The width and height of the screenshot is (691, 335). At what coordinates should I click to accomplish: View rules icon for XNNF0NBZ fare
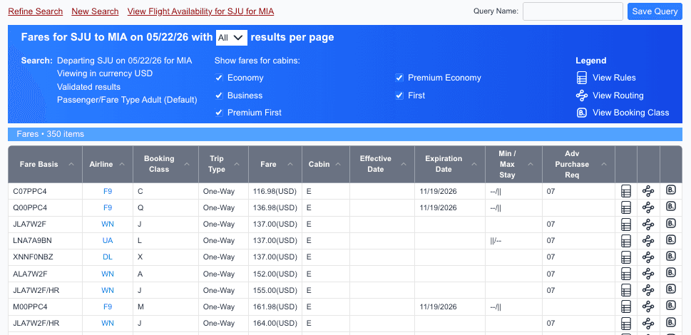tap(626, 257)
